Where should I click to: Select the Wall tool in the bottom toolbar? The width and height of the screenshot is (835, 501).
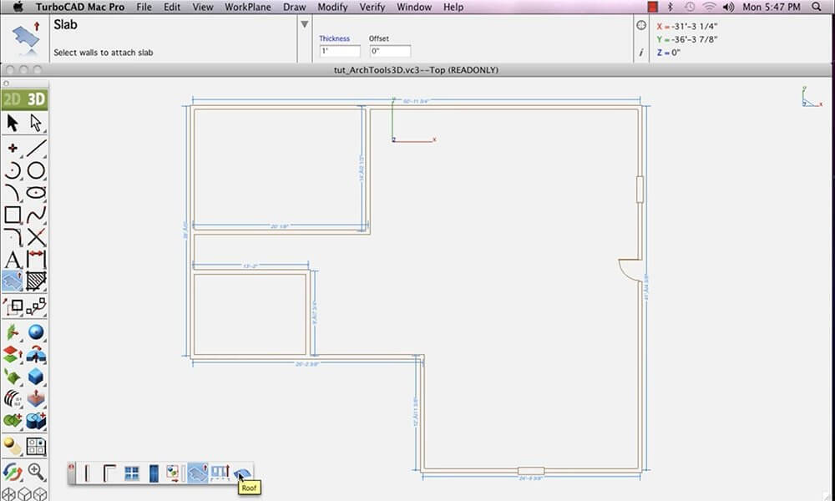87,472
